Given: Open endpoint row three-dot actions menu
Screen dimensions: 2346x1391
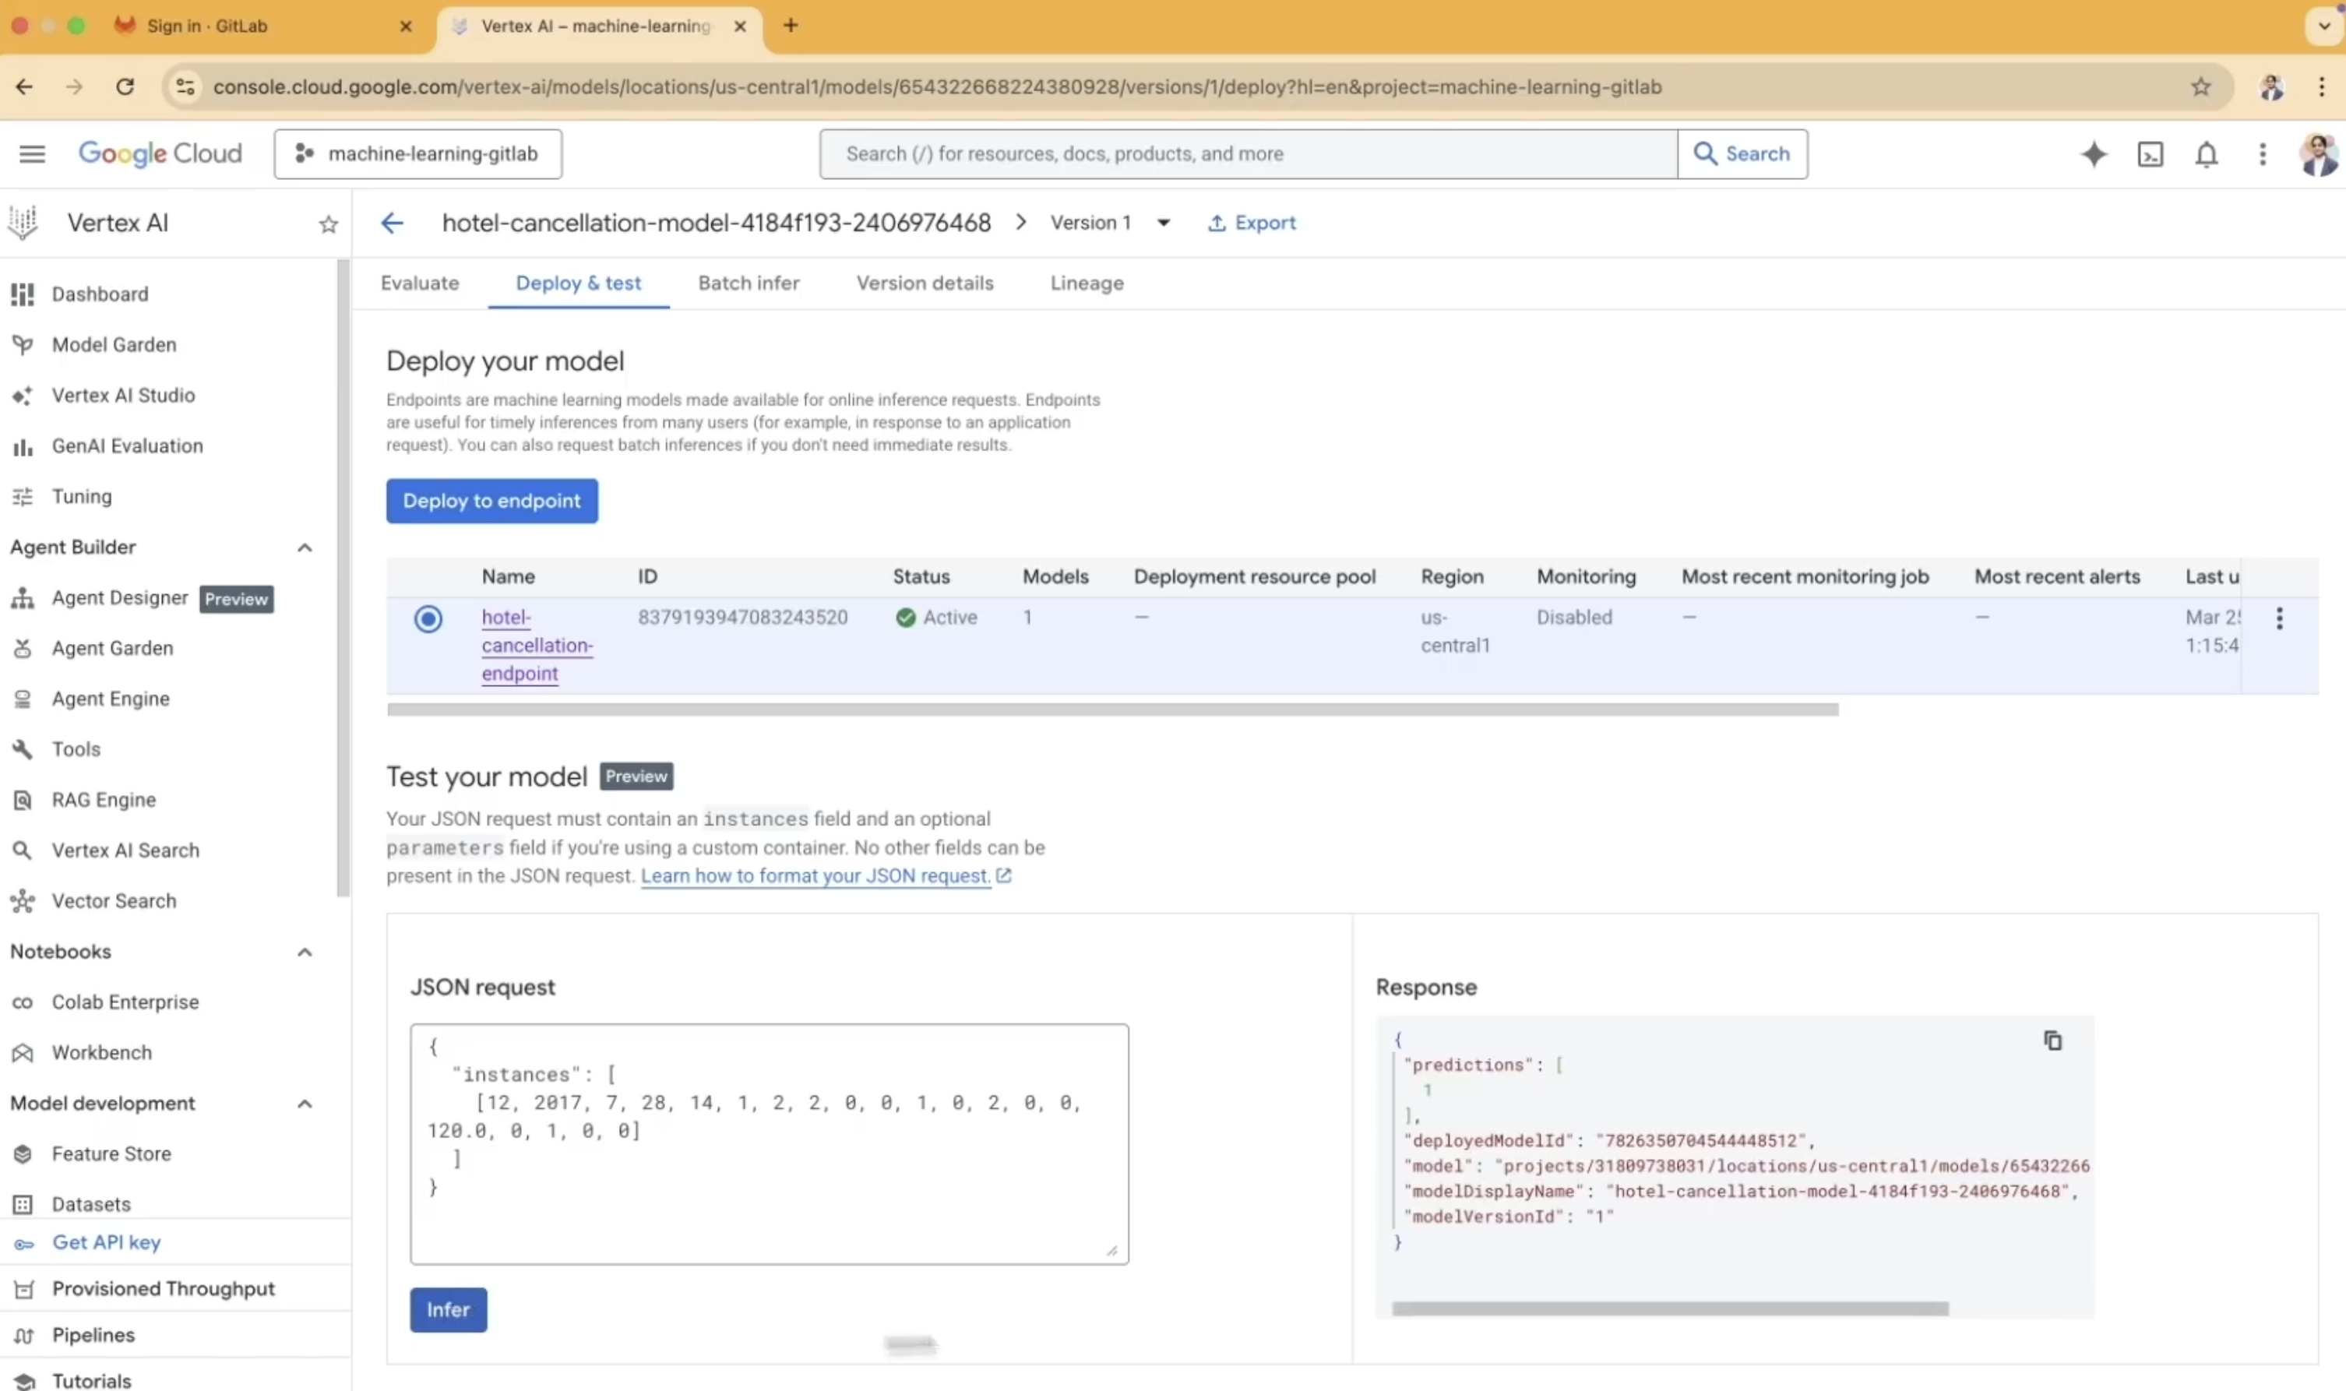Looking at the screenshot, I should point(2278,618).
